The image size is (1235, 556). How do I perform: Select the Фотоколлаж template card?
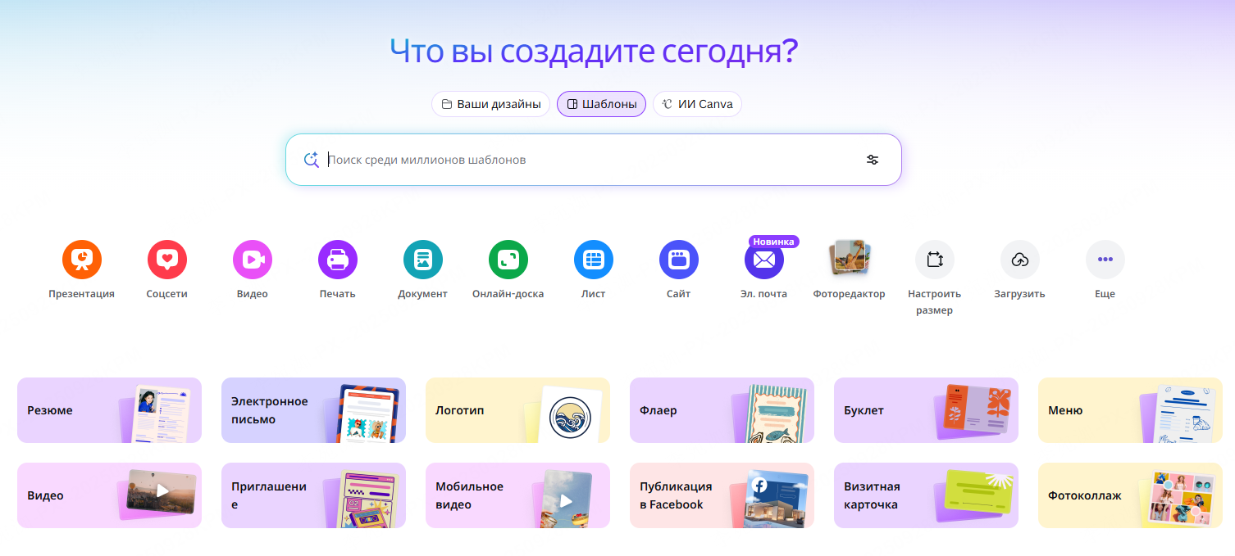click(1129, 495)
